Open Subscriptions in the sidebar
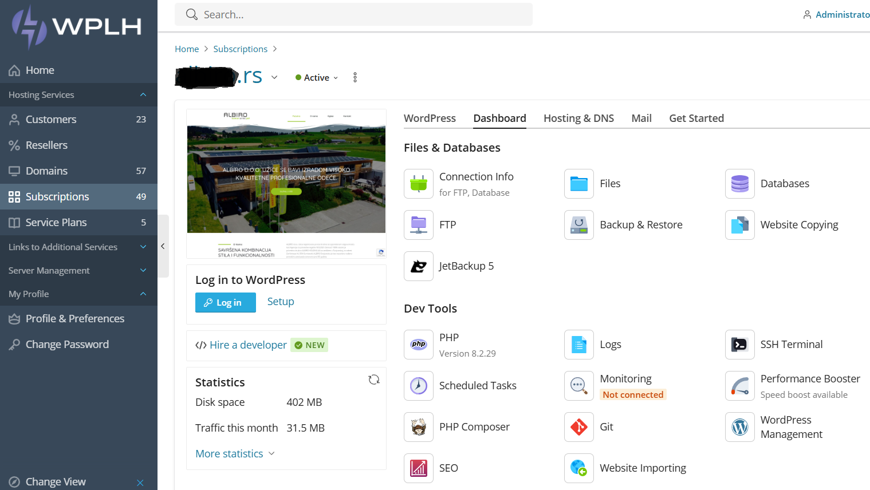The width and height of the screenshot is (870, 490). click(78, 196)
